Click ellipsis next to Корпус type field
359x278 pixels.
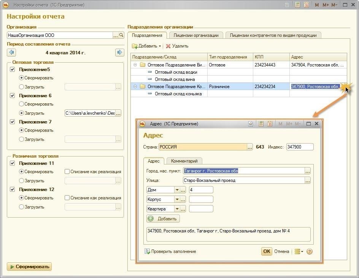183,199
